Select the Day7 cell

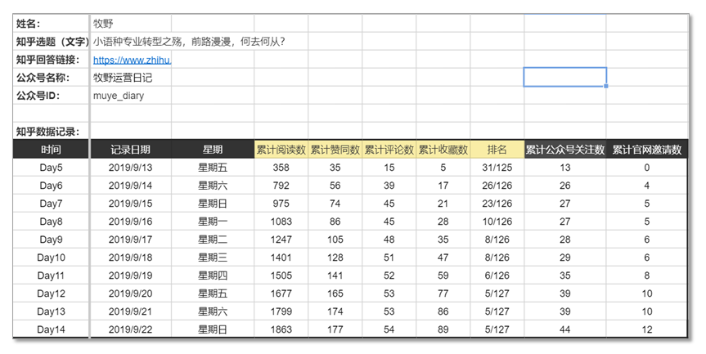pyautogui.click(x=51, y=204)
